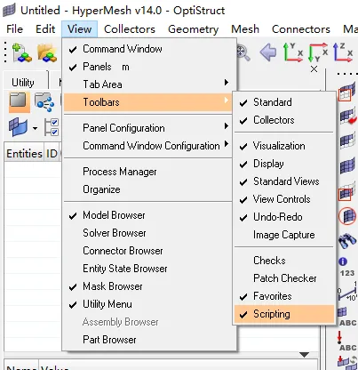
Task: Show the Solver Browser
Action: (149, 233)
